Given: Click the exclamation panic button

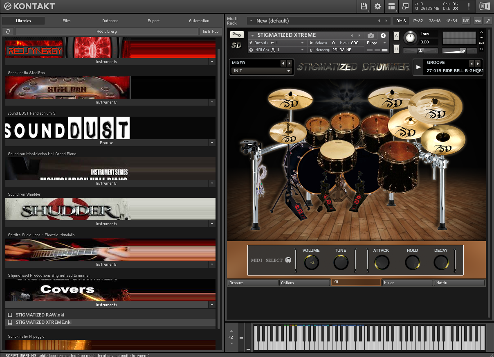Looking at the screenshot, I should click(x=469, y=6).
